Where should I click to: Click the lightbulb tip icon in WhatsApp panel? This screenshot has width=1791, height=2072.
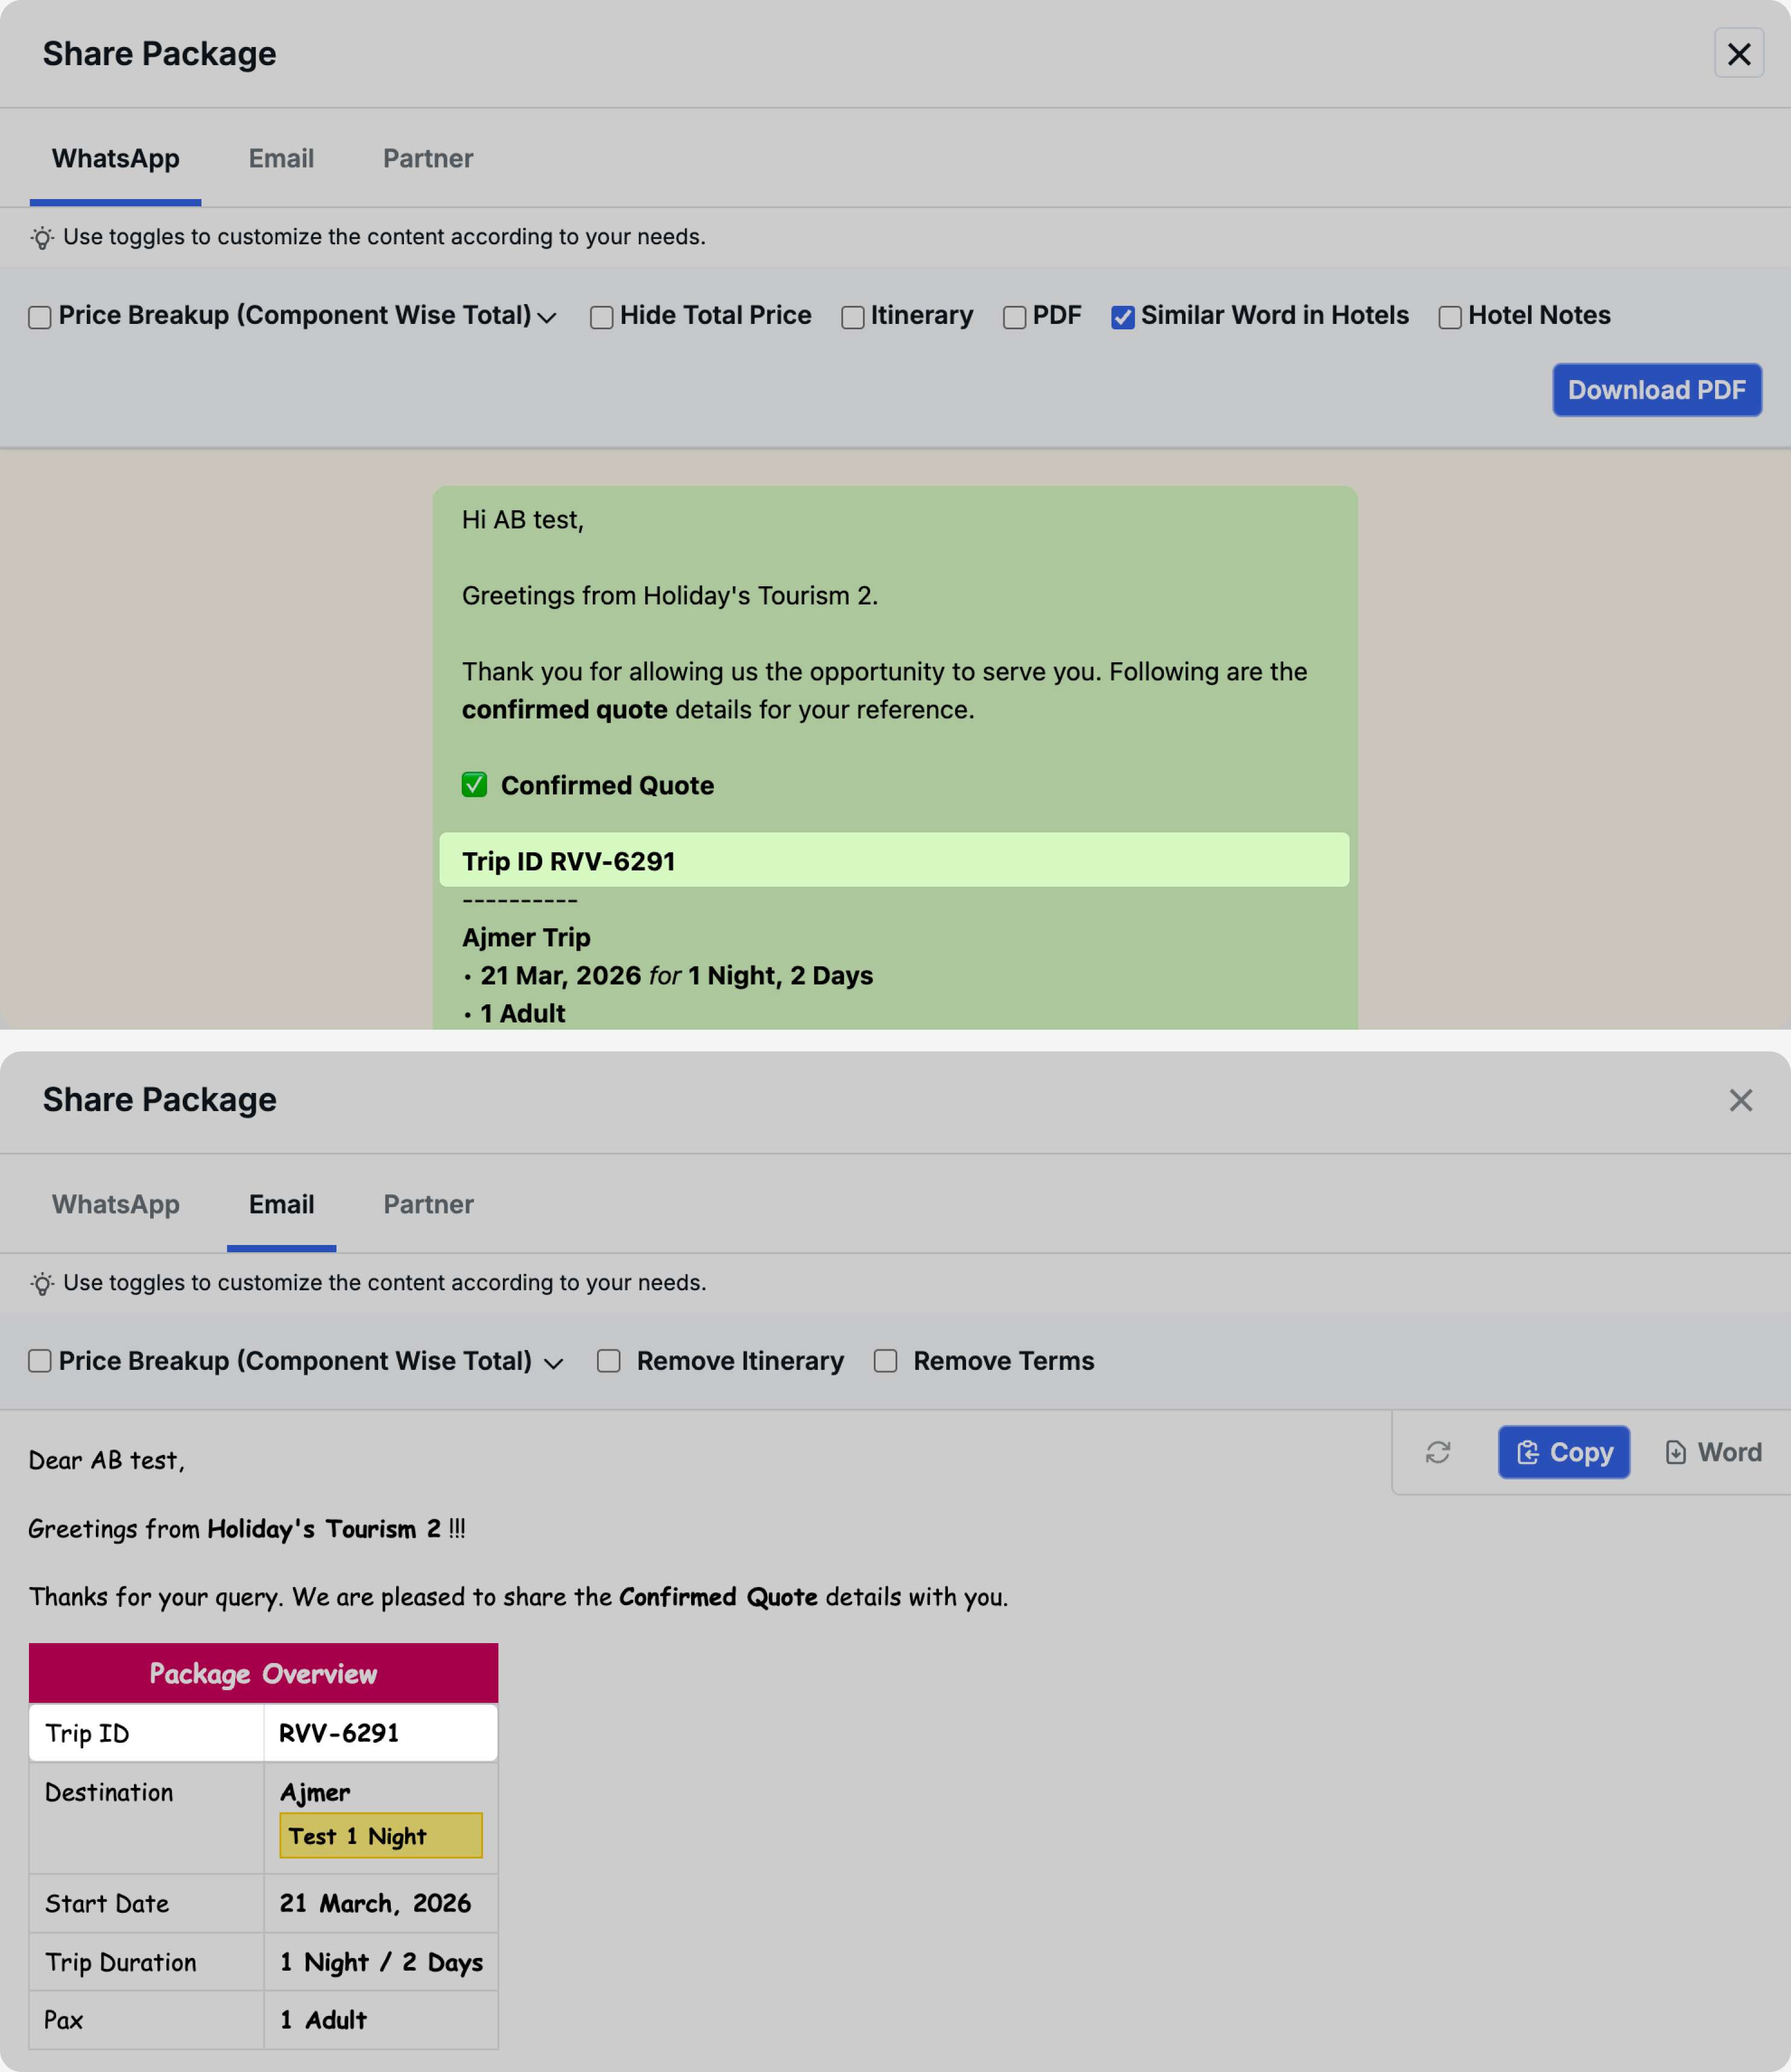coord(42,238)
